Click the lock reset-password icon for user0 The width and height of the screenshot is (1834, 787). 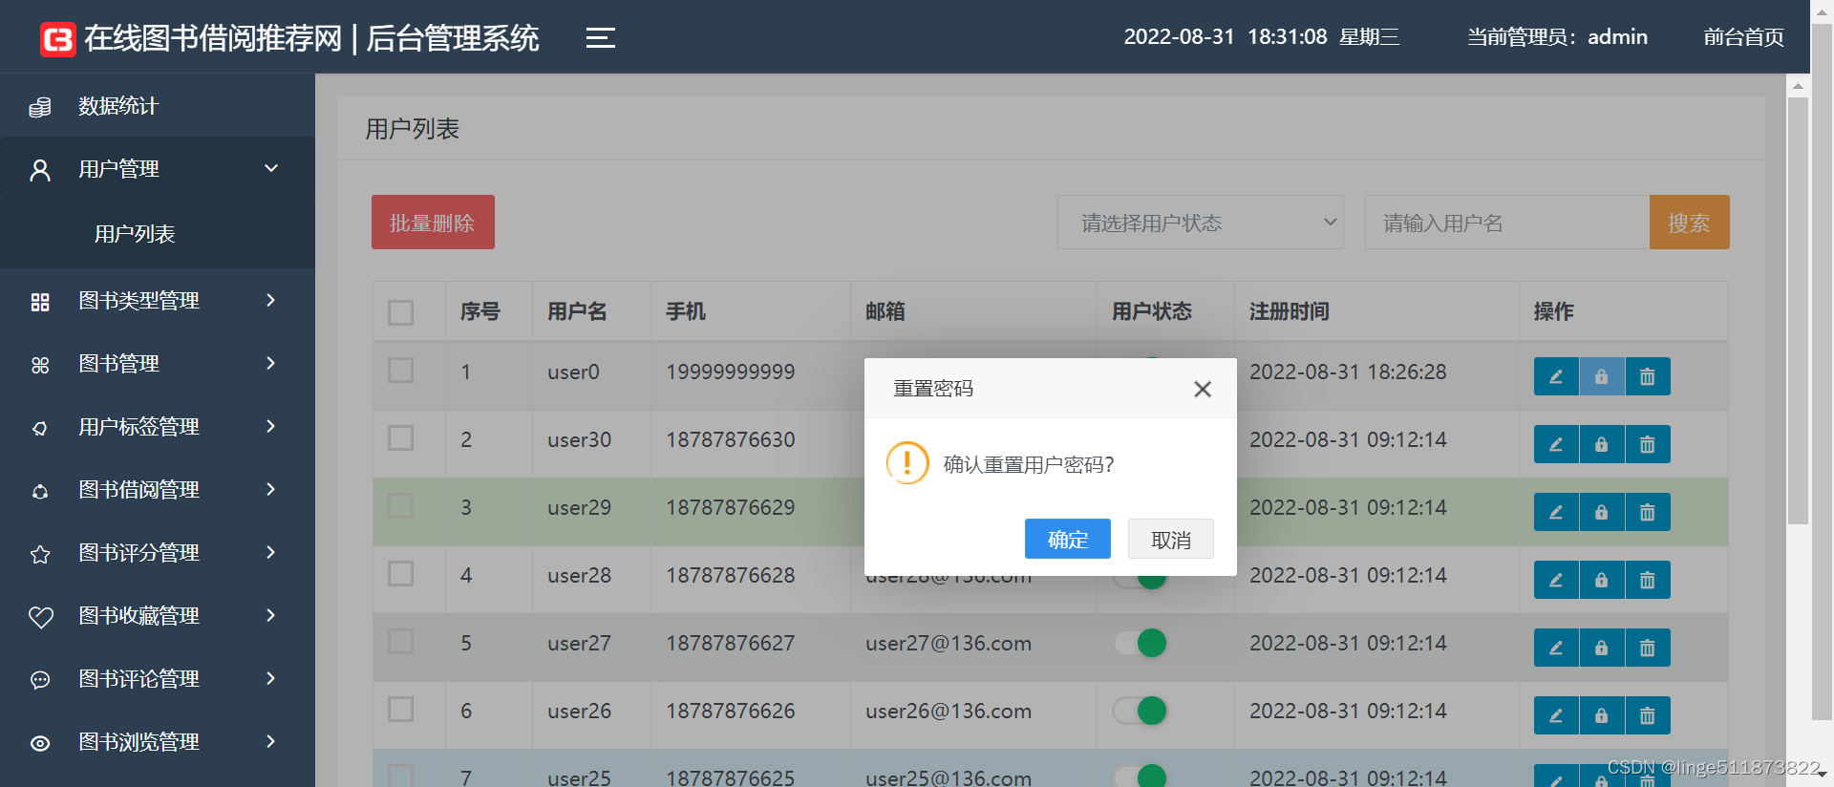[1602, 376]
